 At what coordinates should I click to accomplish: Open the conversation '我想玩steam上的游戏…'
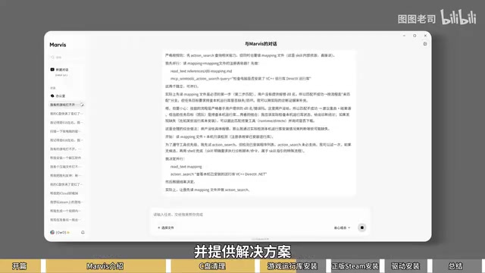pyautogui.click(x=67, y=202)
